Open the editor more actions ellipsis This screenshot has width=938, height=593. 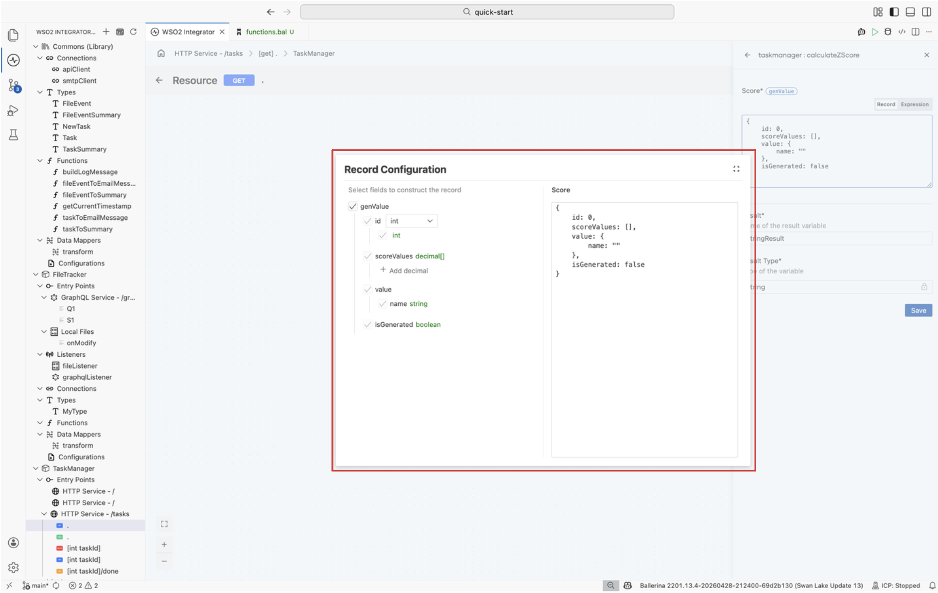(929, 32)
